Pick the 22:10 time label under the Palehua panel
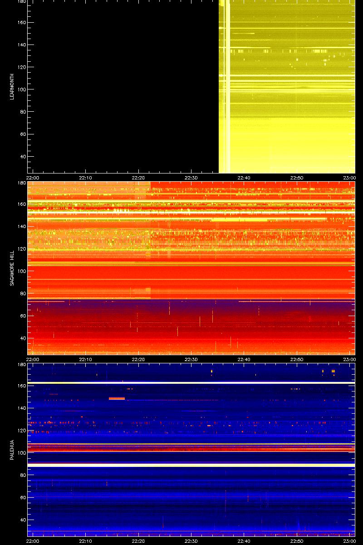Image resolution: width=363 pixels, height=545 pixels. coord(86,541)
